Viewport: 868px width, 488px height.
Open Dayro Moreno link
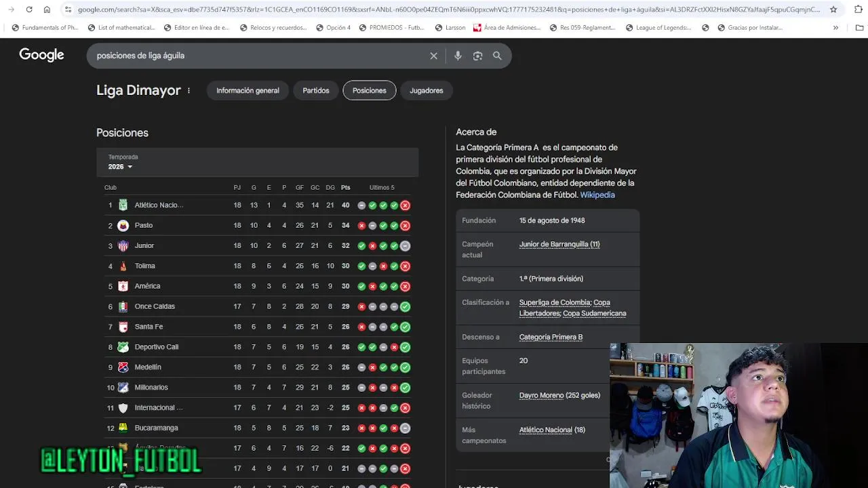pyautogui.click(x=541, y=395)
